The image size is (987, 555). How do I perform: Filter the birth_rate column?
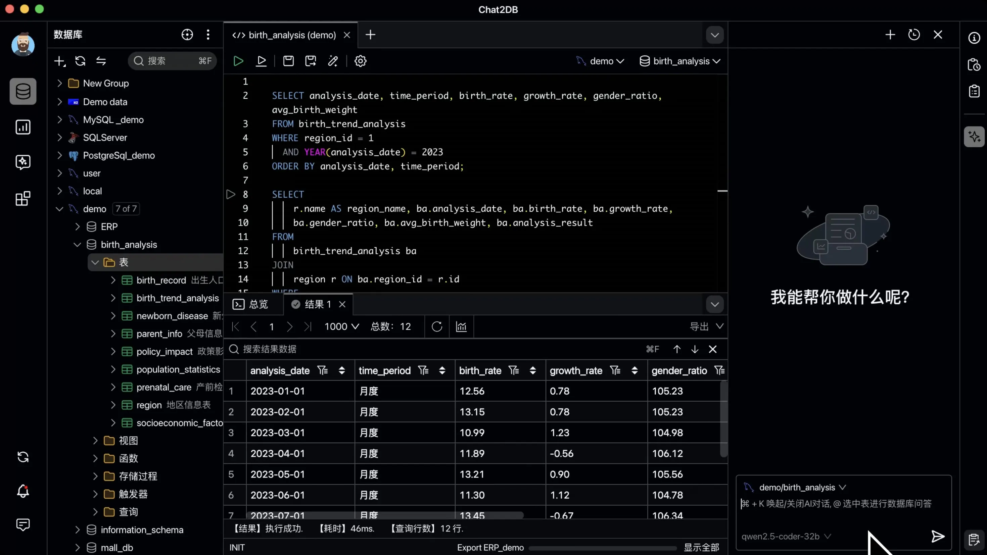(513, 370)
